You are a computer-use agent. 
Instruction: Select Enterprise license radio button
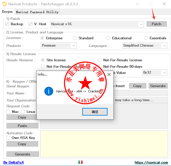pos(42,38)
